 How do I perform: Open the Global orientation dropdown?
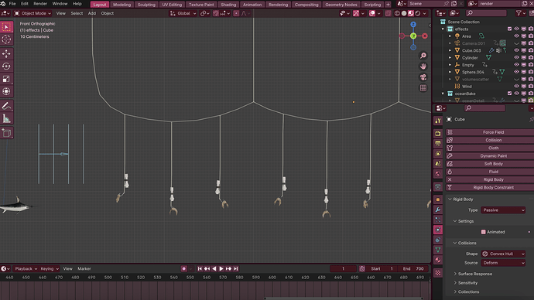[183, 13]
